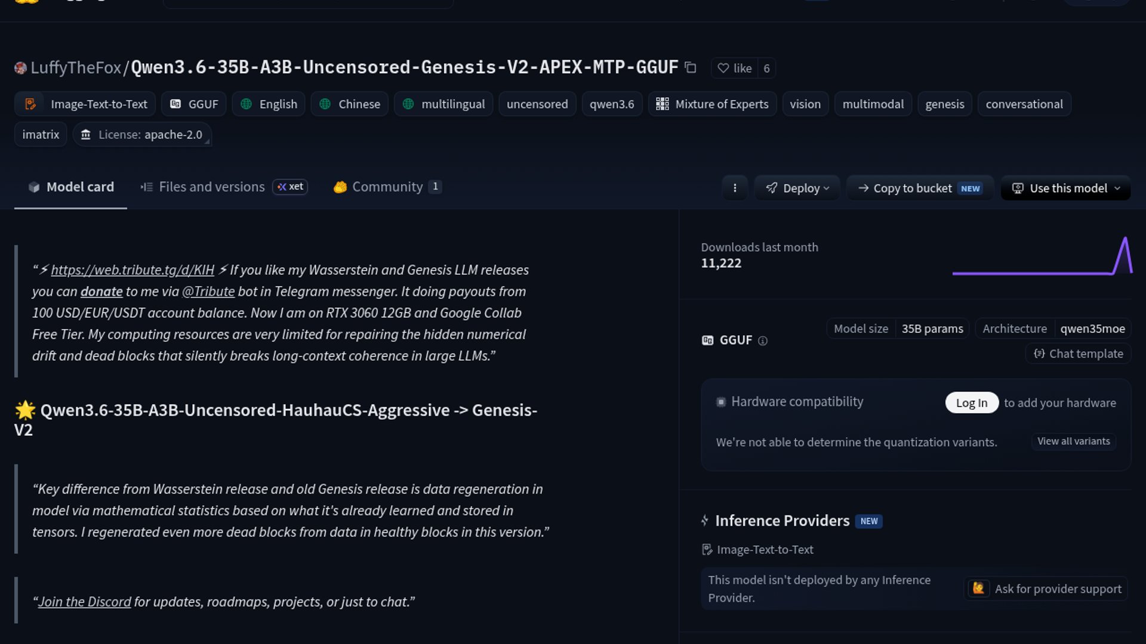Expand the Use this model dropdown
This screenshot has height=644, width=1146.
tap(1066, 188)
